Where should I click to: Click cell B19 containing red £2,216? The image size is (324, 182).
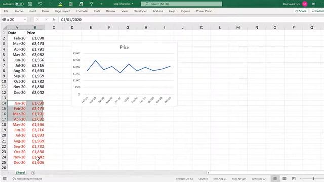[35, 130]
